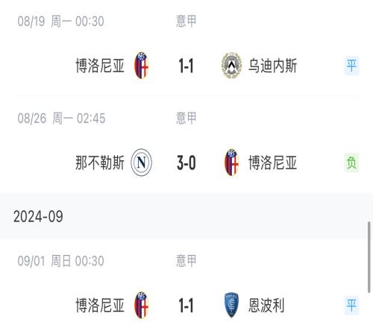The height and width of the screenshot is (328, 373).
Task: Click the Udinese club crest
Action: click(231, 66)
